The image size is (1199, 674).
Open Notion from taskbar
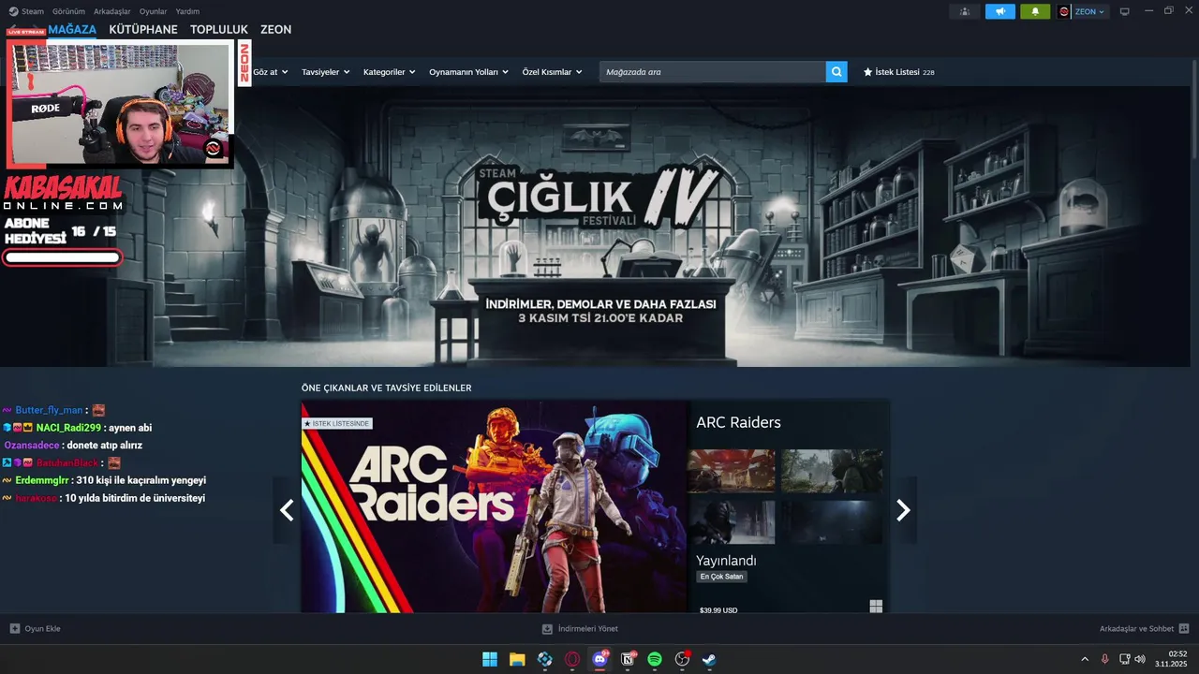[x=628, y=659]
